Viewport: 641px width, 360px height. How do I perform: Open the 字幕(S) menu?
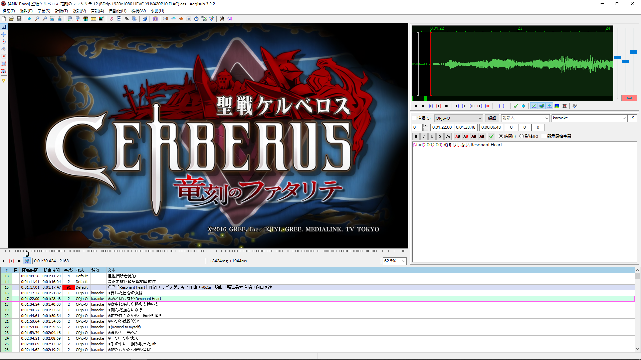tap(44, 11)
